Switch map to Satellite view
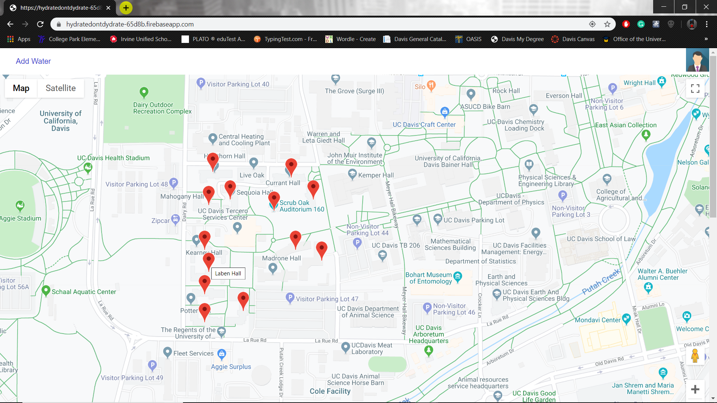Screen dimensions: 717x403 point(60,88)
